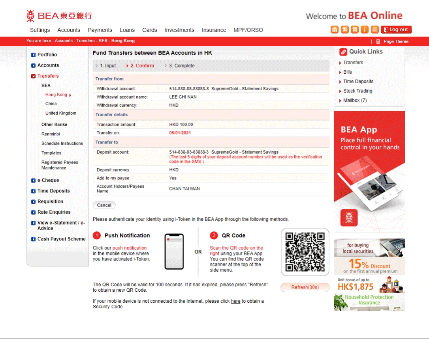Image resolution: width=429 pixels, height=339 pixels.
Task: Open the Investments menu
Action: pos(179,30)
